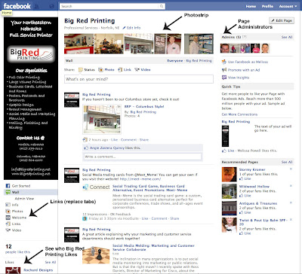Open Links in left sidebar
Screen dimensions: 302x274
13,224
